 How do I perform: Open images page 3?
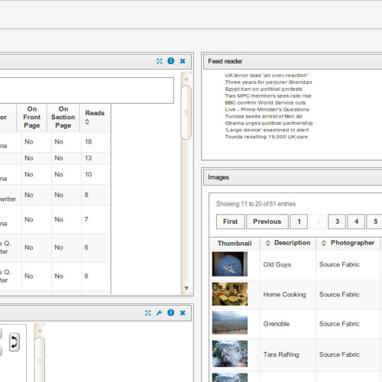click(337, 222)
